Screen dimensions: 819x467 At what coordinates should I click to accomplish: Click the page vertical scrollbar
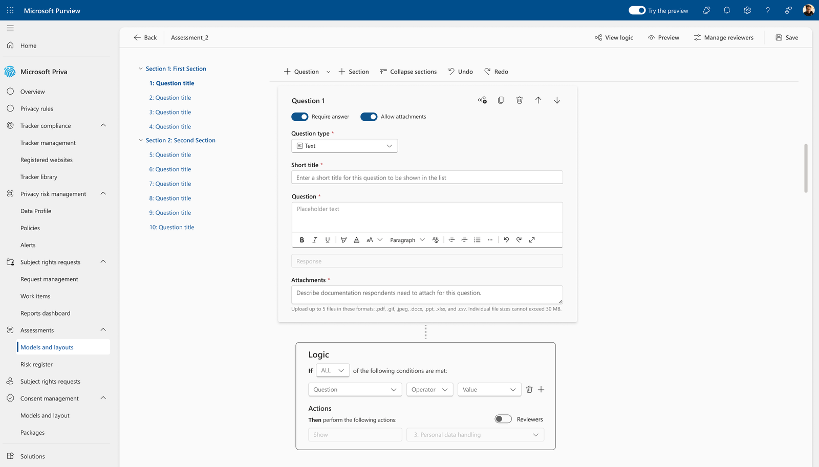click(806, 168)
